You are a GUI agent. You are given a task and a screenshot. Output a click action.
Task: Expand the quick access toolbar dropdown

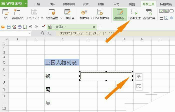click(43, 27)
